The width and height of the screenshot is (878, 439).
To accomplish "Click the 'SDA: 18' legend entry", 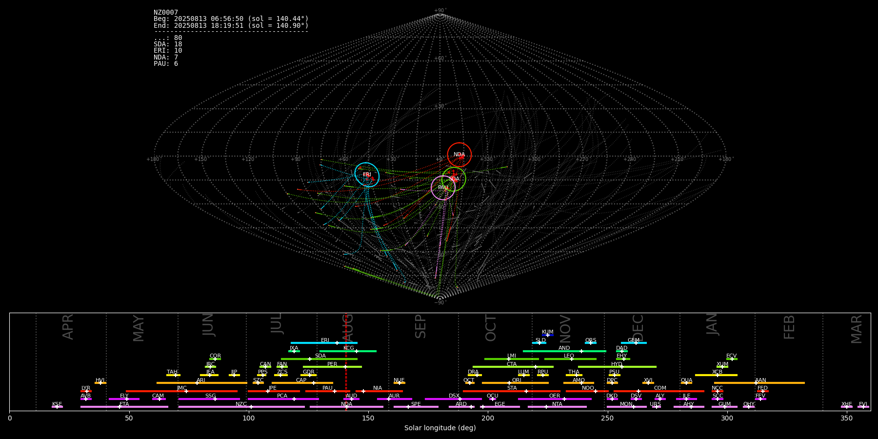I will click(x=168, y=44).
